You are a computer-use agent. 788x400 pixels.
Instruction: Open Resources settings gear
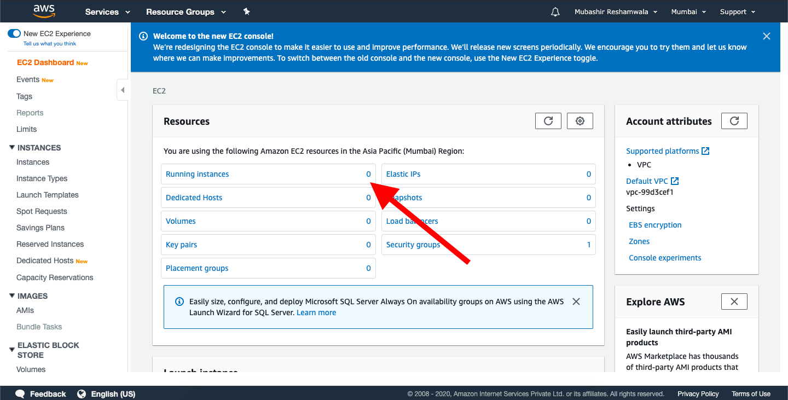[580, 121]
